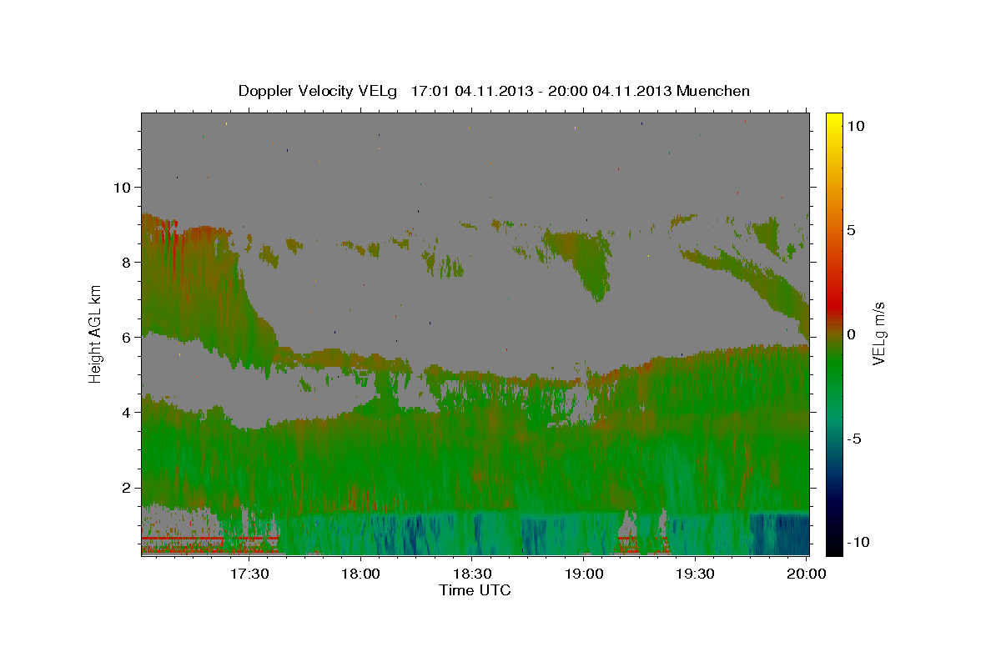Click the 20:00 time tick label
This screenshot has width=1001, height=667.
807,574
